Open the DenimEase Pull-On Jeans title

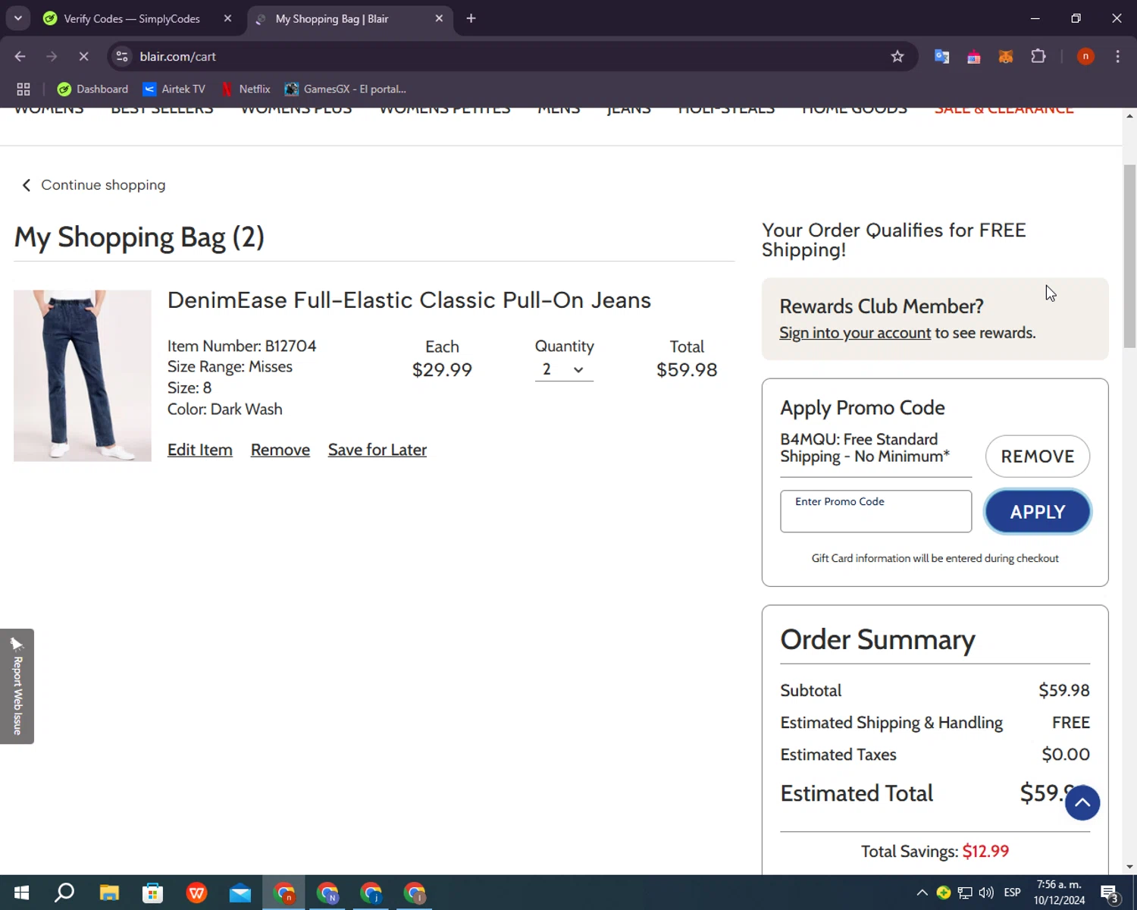point(409,300)
